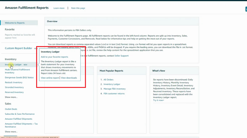
Task: Click Amazon Fulfillment Reports page title
Action: 27,8
